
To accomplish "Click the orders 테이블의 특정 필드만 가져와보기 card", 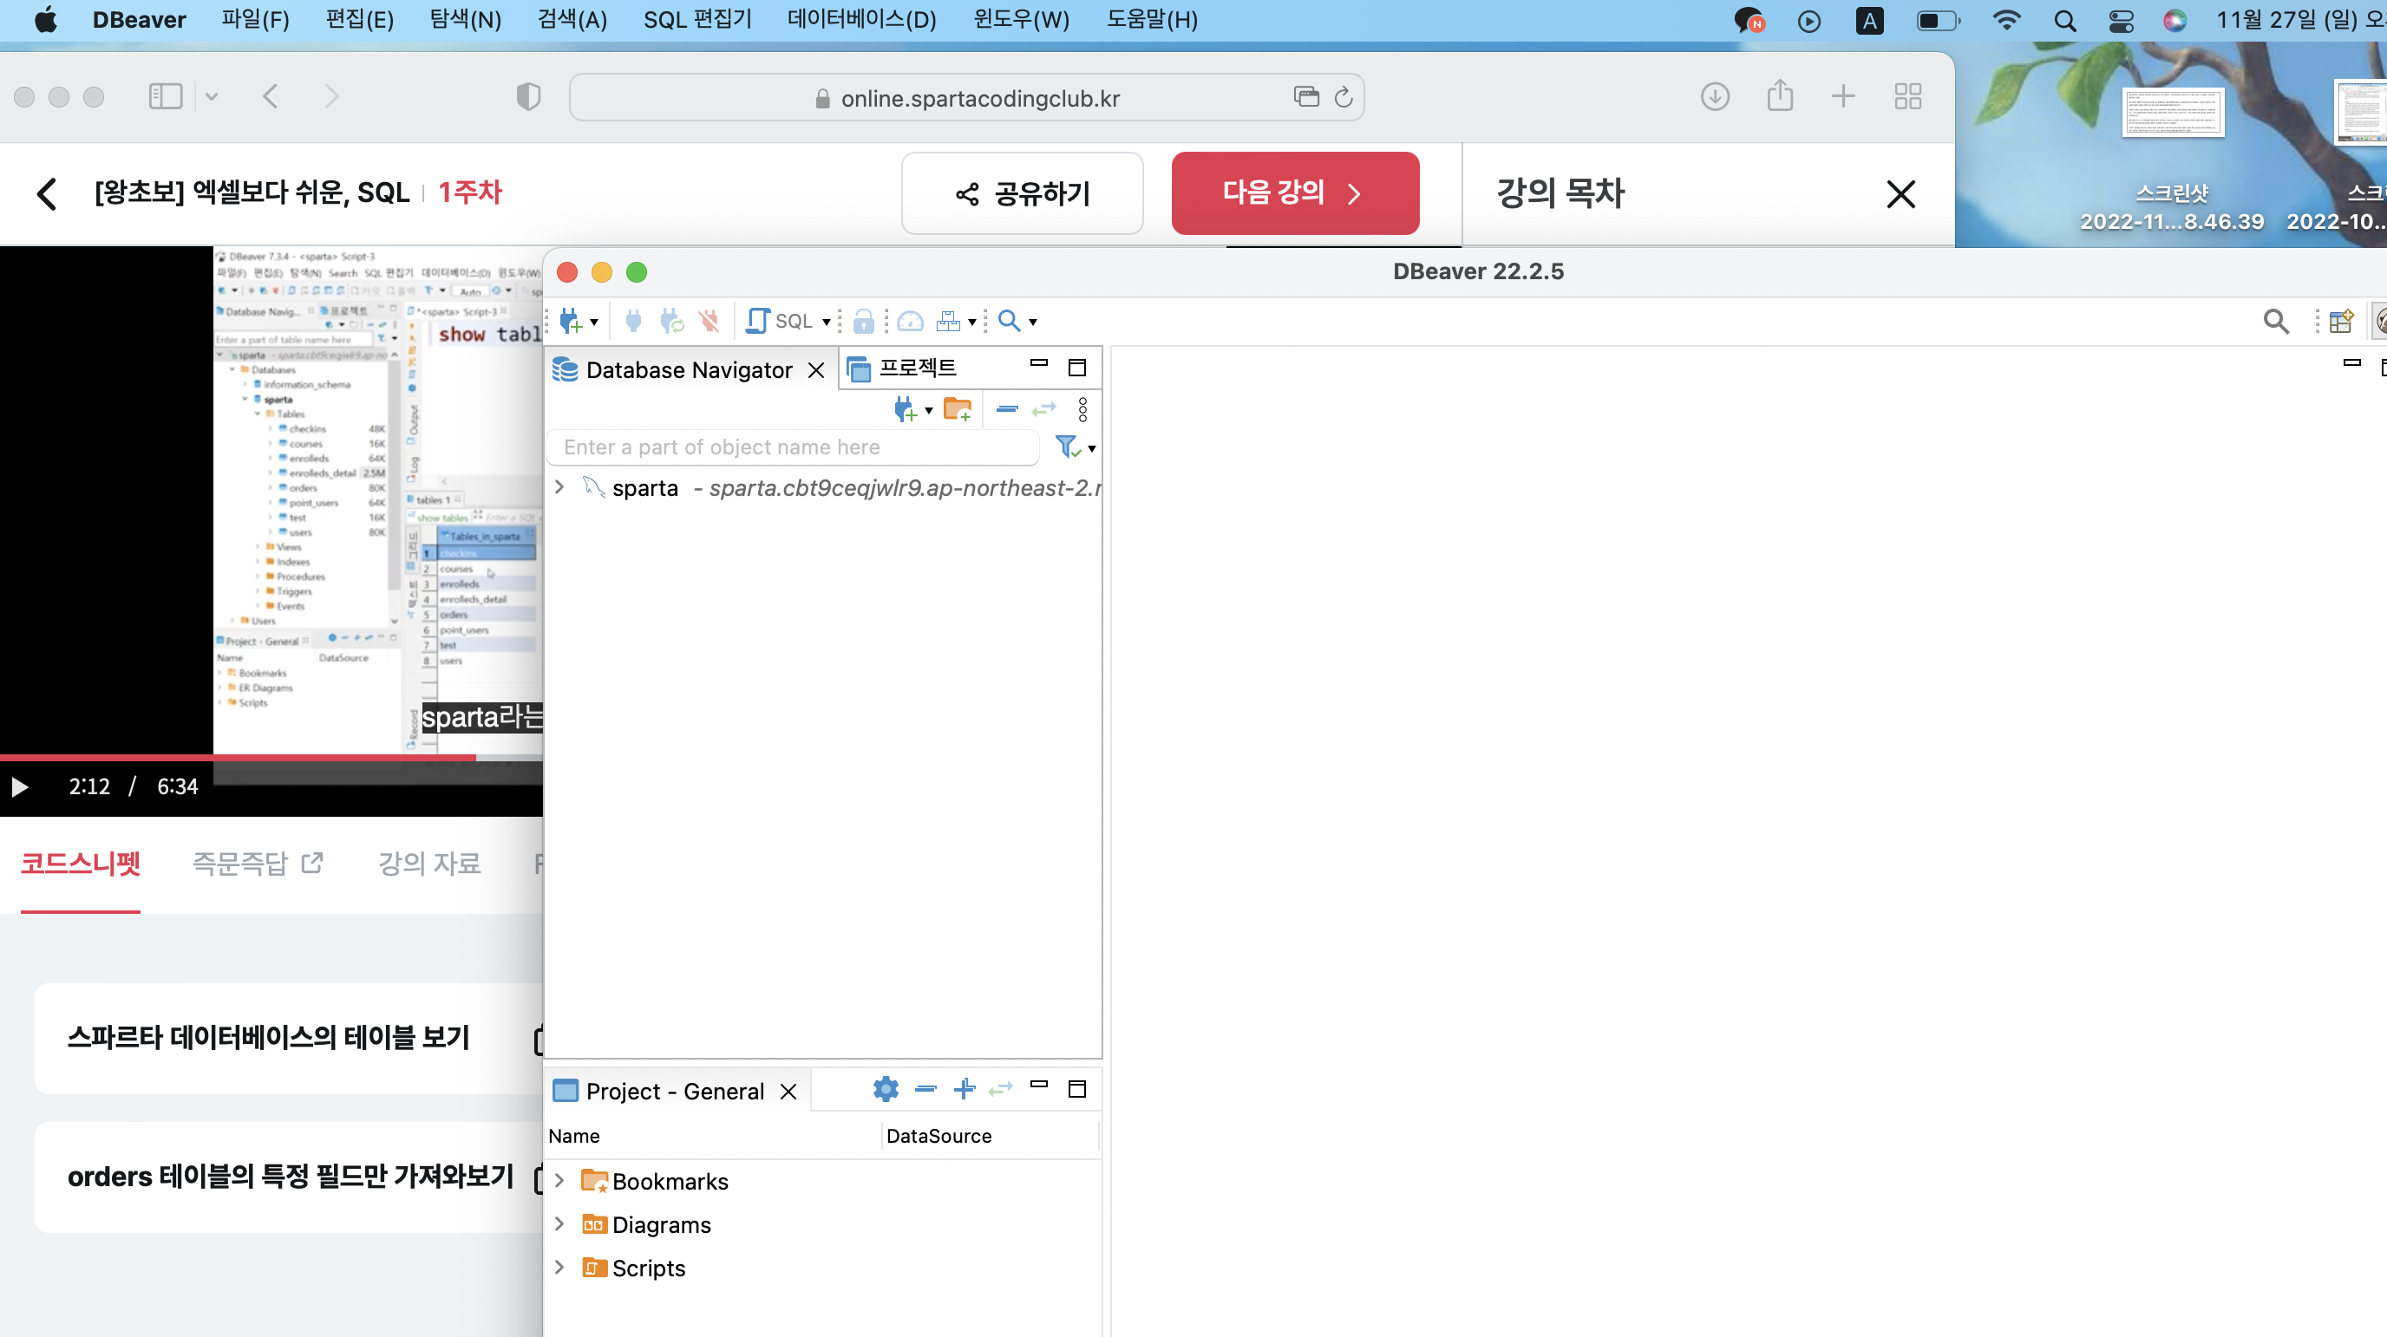I will point(289,1177).
